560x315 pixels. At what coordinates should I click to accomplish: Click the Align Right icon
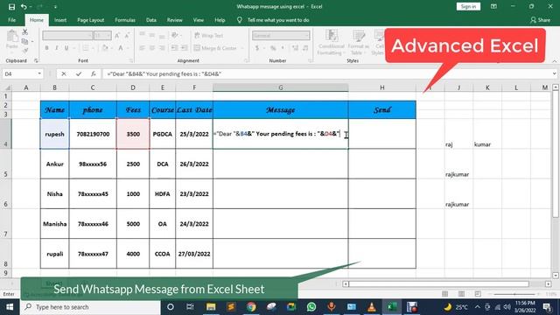pyautogui.click(x=162, y=48)
